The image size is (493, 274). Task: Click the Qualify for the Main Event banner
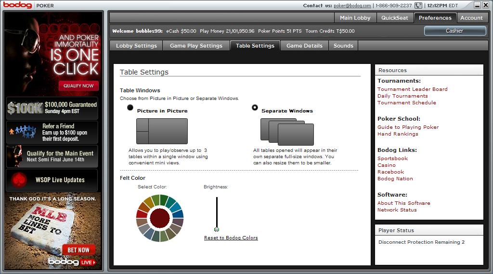(x=52, y=156)
